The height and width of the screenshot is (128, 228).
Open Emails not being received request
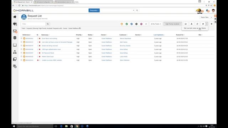50,46
